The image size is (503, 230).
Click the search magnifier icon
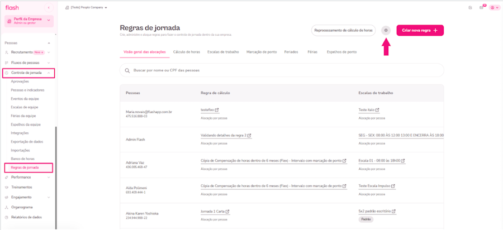point(127,70)
